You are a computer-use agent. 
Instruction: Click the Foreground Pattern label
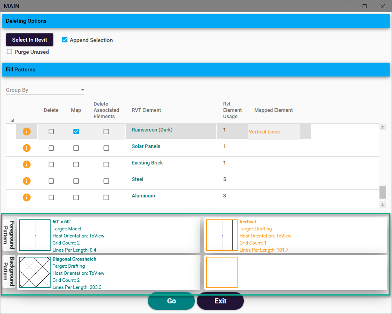[x=9, y=235]
